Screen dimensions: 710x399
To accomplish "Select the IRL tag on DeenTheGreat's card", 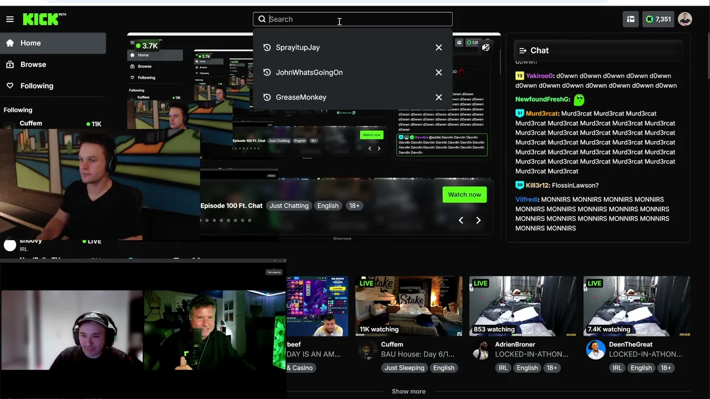I will pyautogui.click(x=617, y=368).
